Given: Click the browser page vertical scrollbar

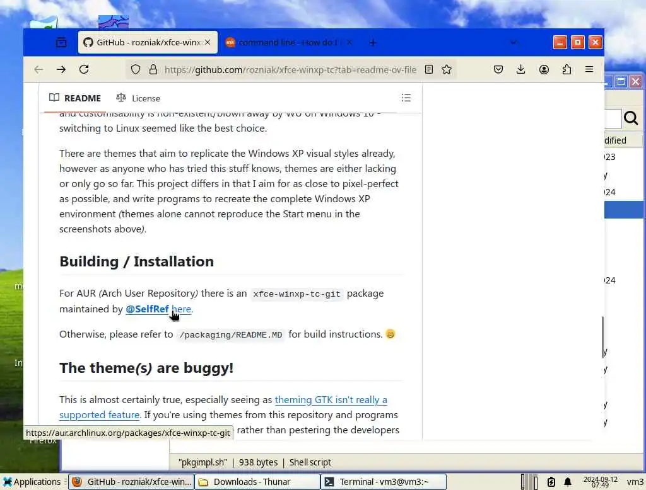Looking at the screenshot, I should pyautogui.click(x=602, y=338).
